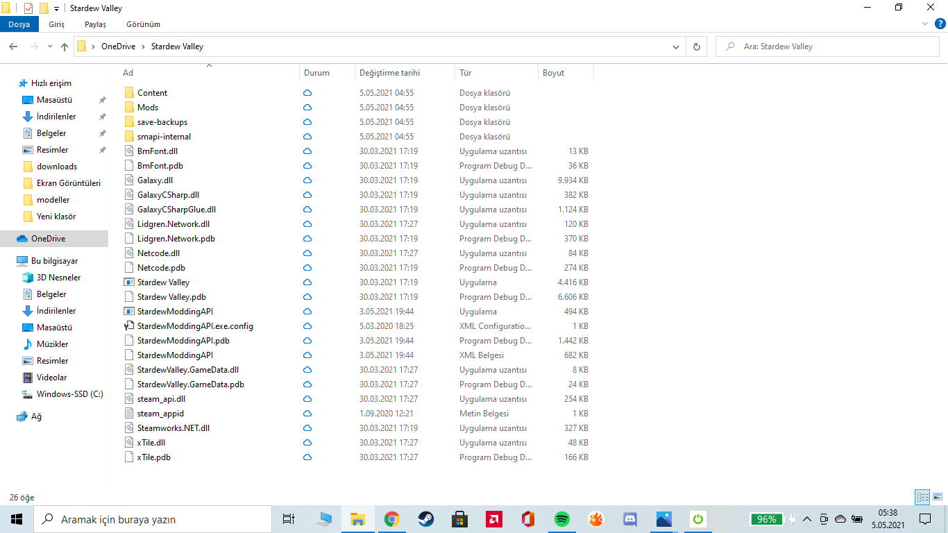The height and width of the screenshot is (533, 948).
Task: Open the Quick Access Toolbar customize dropdown
Action: (56, 8)
